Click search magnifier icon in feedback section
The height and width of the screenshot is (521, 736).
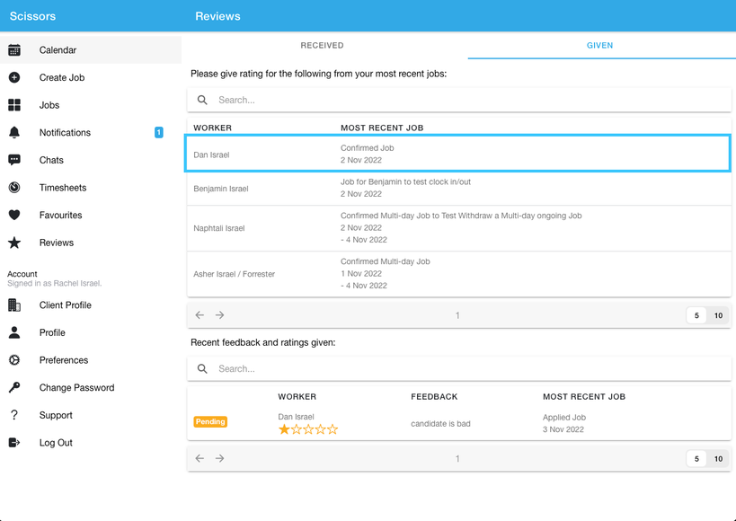click(x=202, y=369)
